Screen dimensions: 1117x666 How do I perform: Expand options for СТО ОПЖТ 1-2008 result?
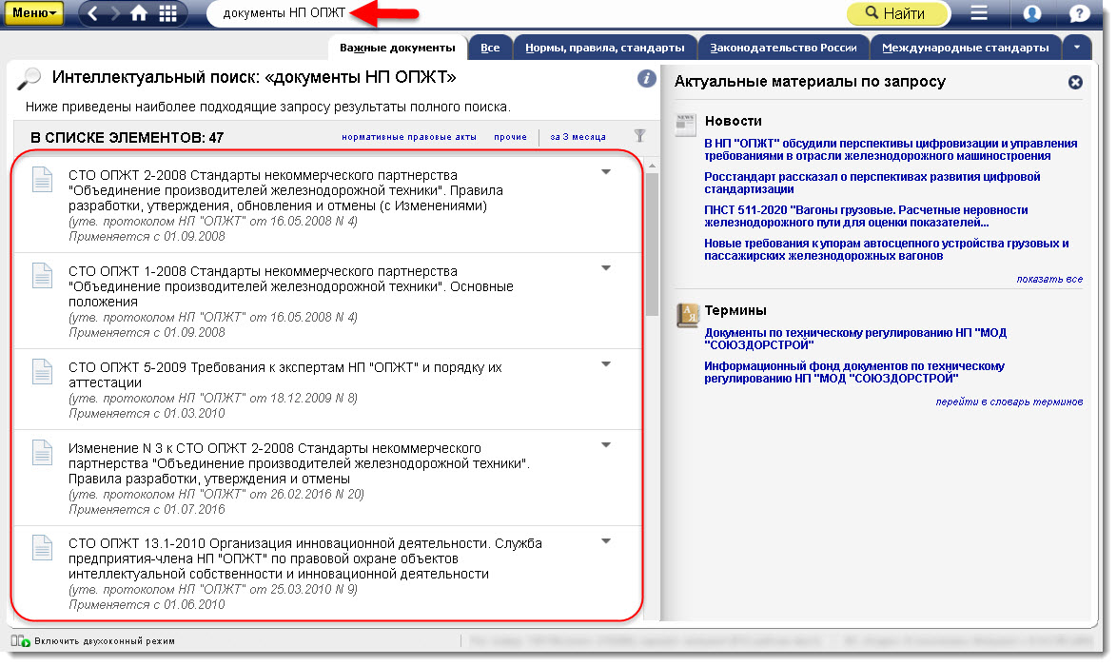[605, 267]
